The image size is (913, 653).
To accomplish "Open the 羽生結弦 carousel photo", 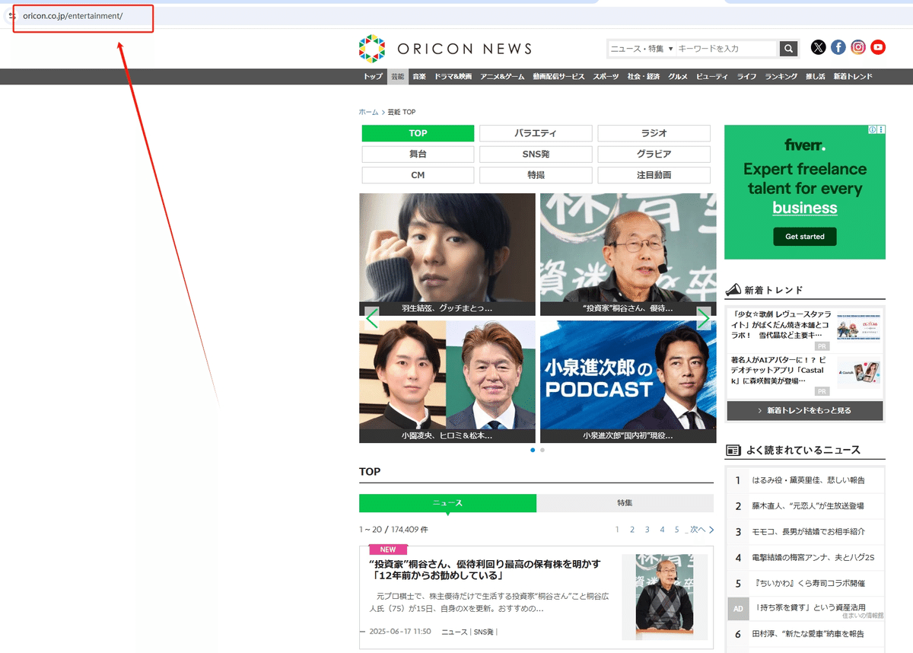I will 447,254.
